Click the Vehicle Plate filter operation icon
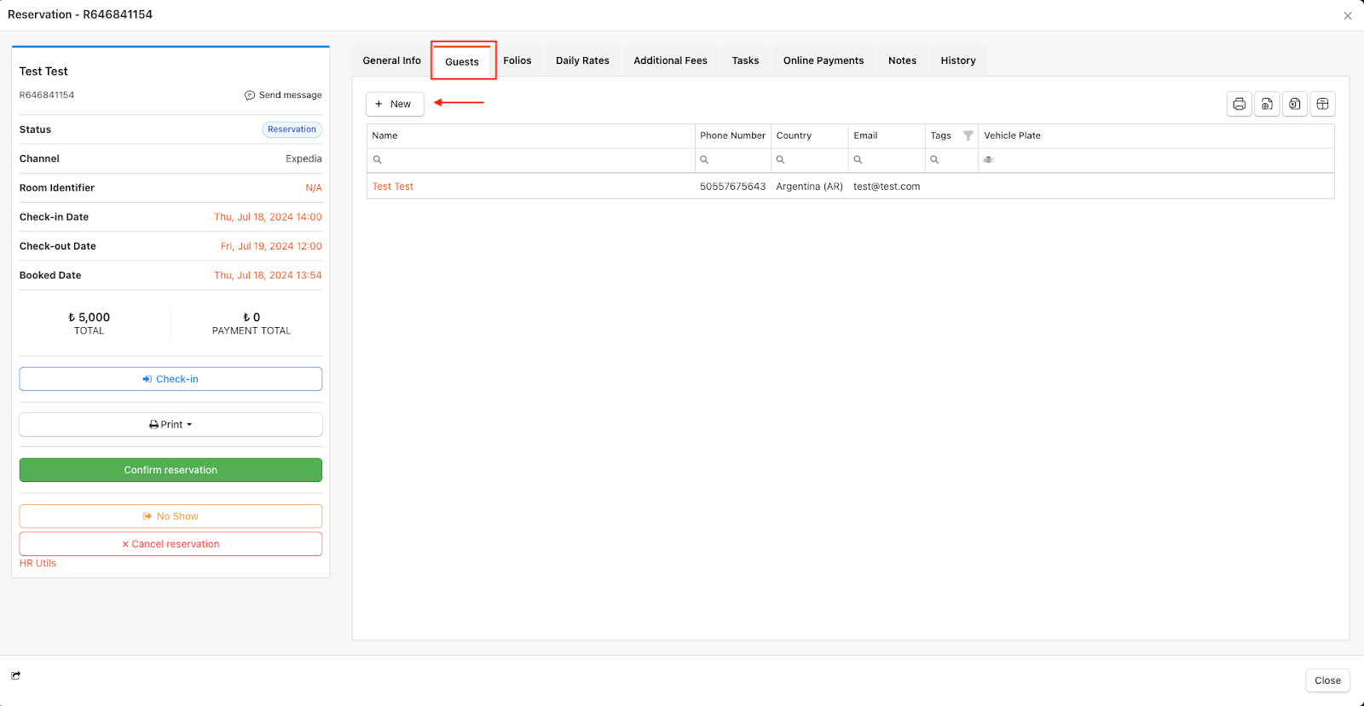The image size is (1364, 706). click(988, 160)
